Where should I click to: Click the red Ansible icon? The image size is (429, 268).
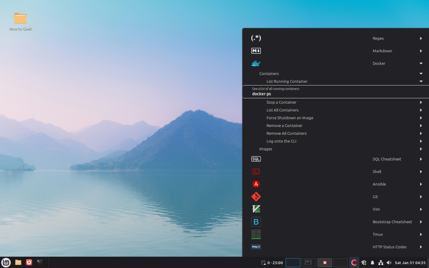pos(256,184)
